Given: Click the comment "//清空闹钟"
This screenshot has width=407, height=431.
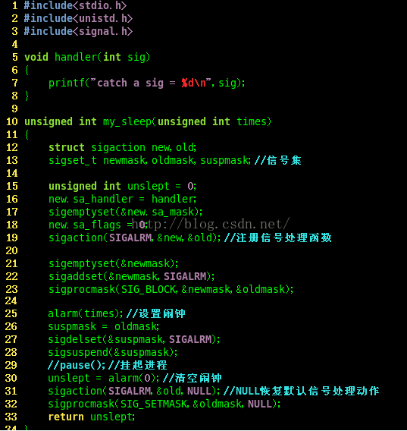Looking at the screenshot, I should point(193,378).
